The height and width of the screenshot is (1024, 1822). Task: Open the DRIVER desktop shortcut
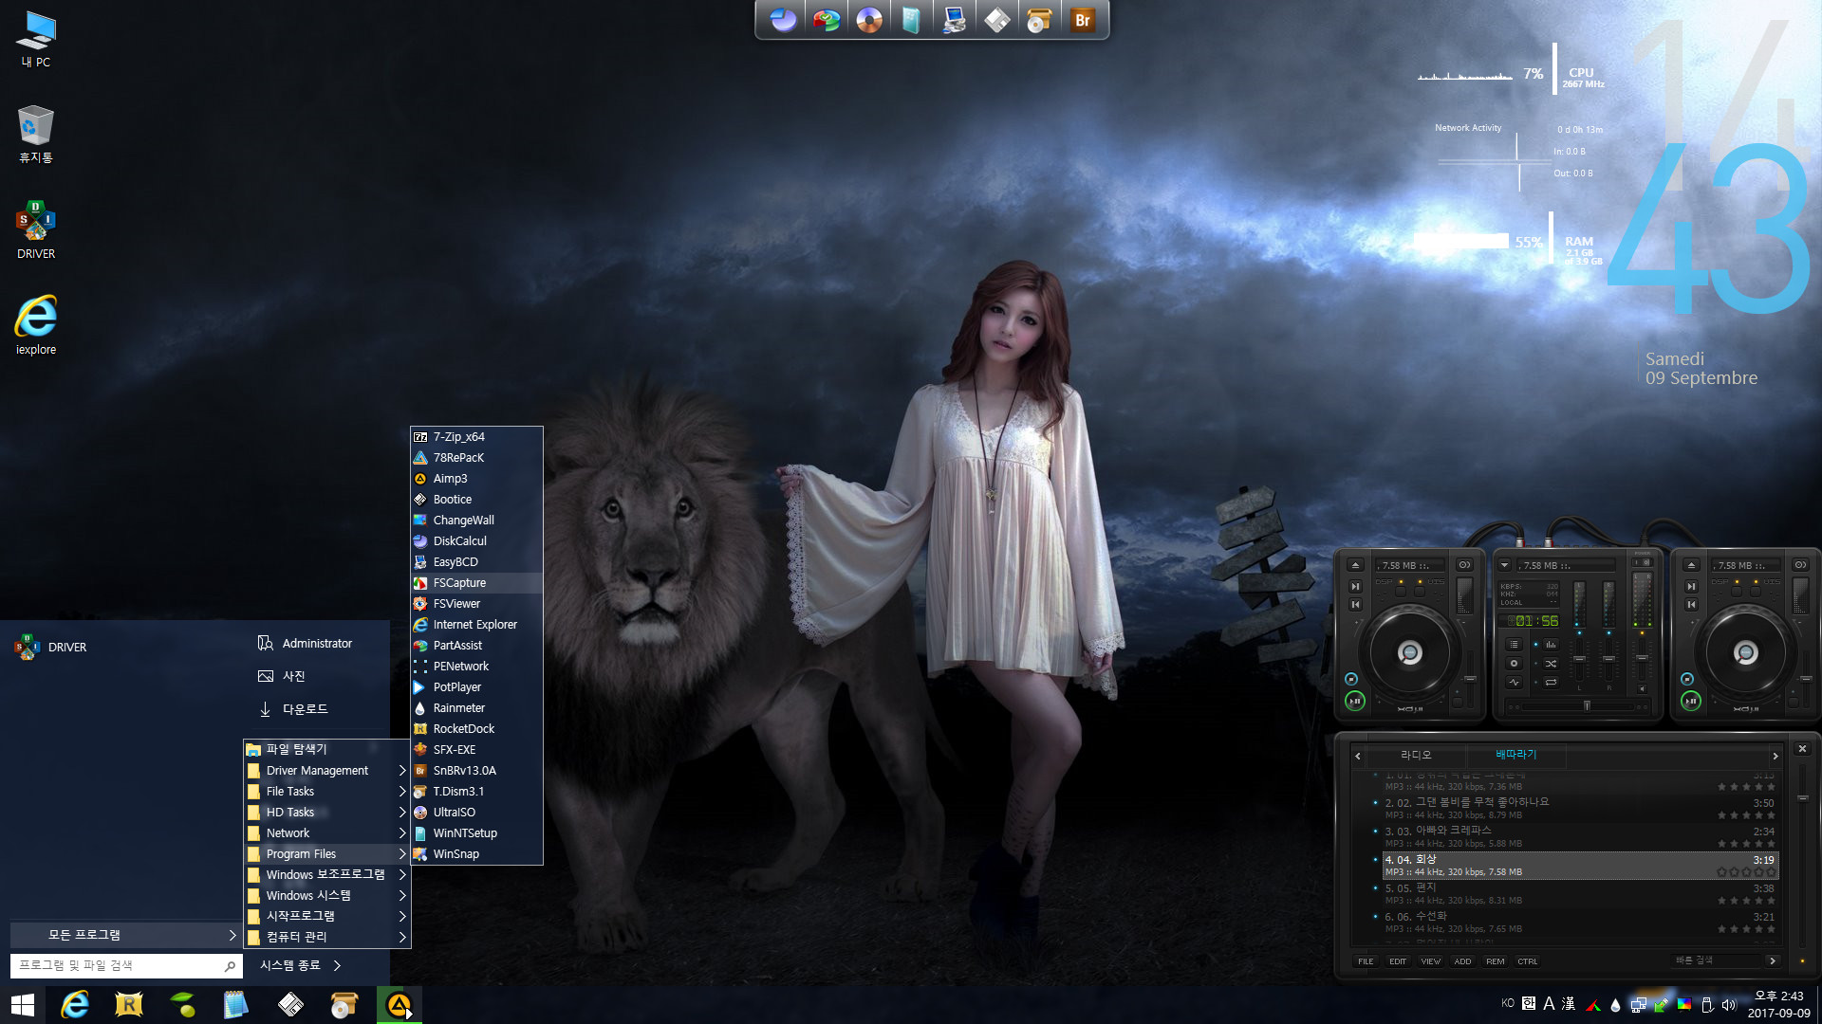point(36,229)
